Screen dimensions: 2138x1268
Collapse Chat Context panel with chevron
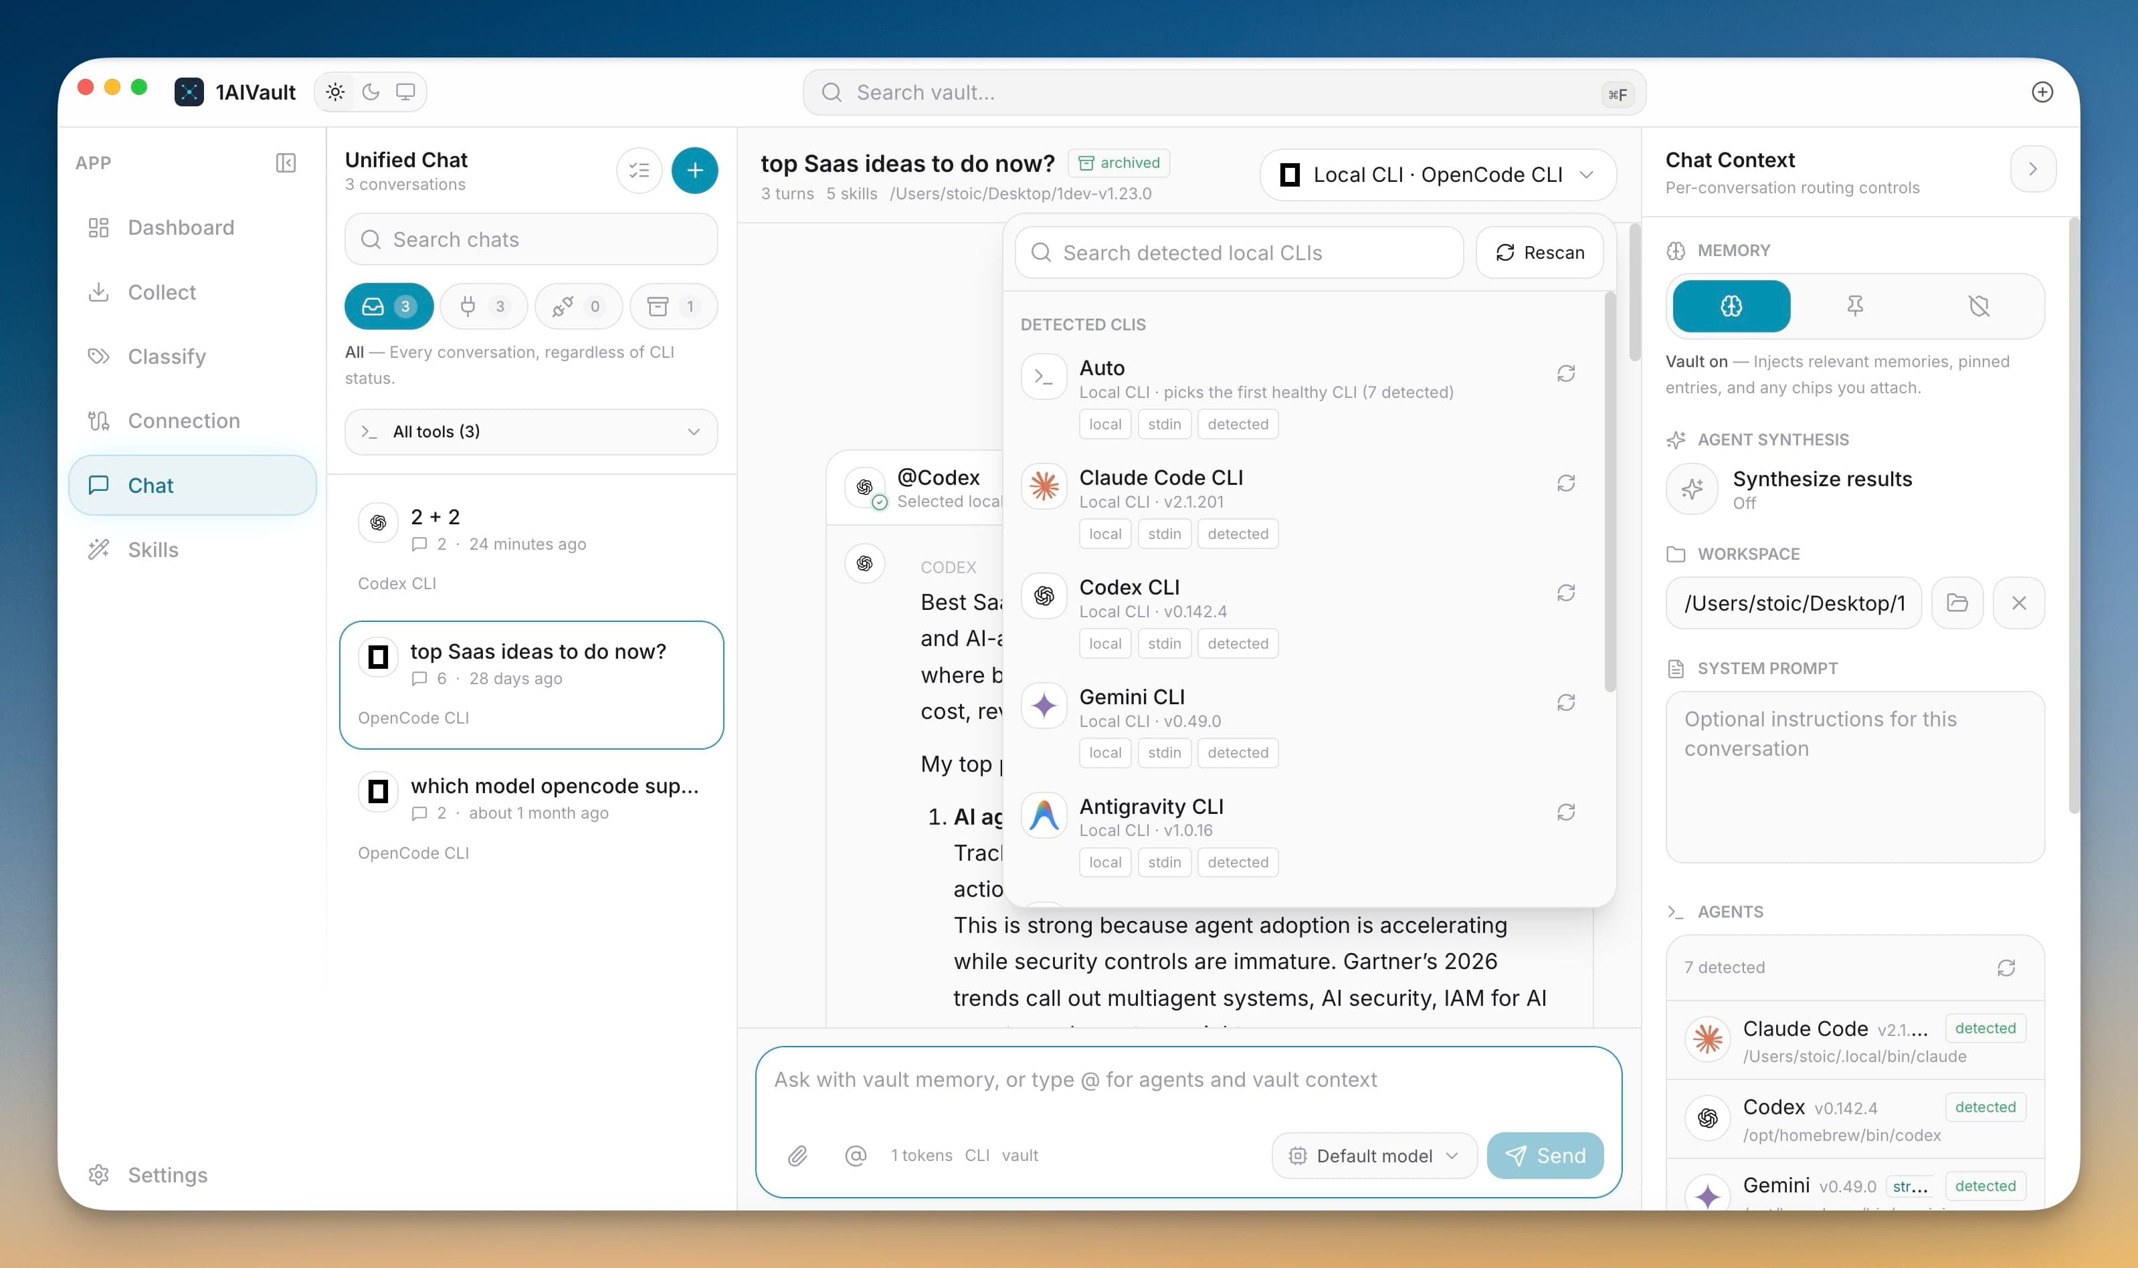pyautogui.click(x=2032, y=169)
